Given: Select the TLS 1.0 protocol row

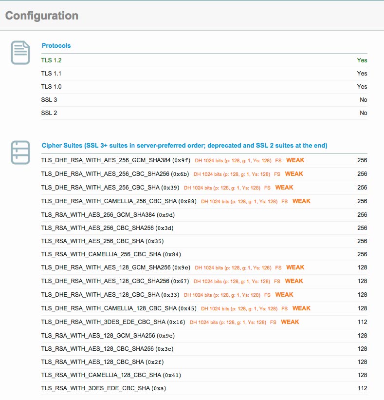Looking at the screenshot, I should 204,87.
